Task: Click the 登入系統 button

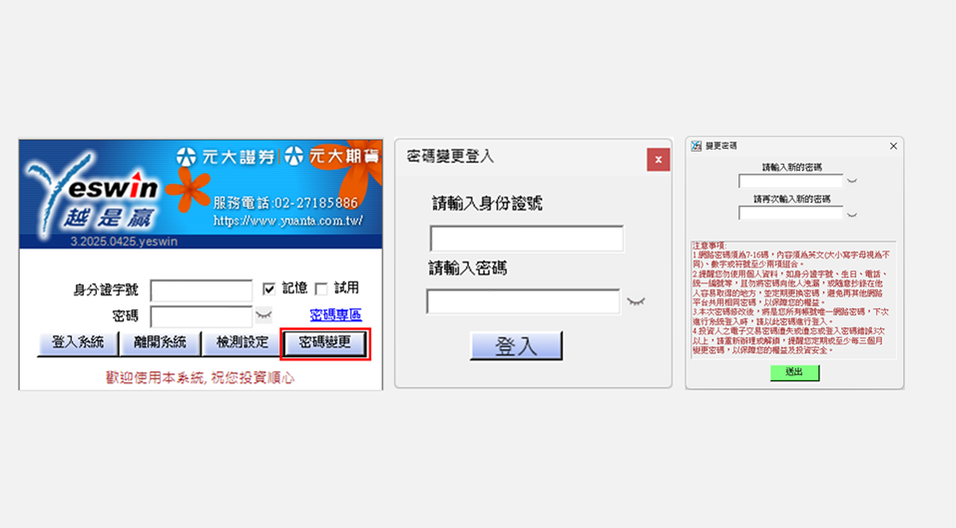Action: (78, 342)
